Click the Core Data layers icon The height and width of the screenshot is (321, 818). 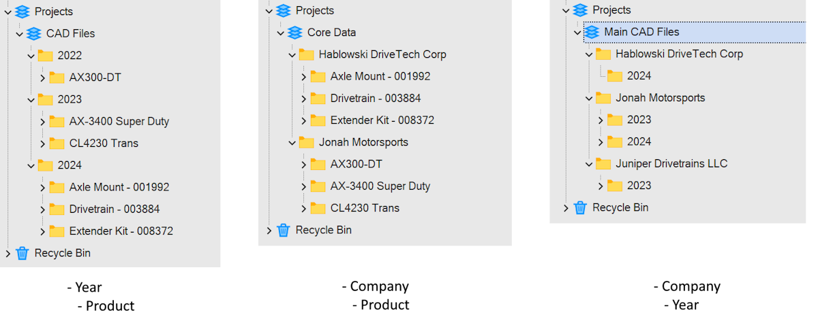(294, 33)
